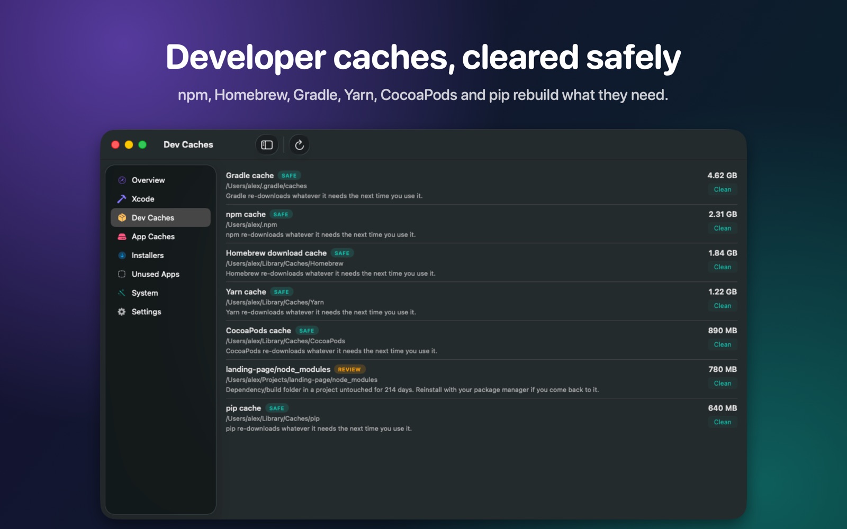Screen dimensions: 847x529
Task: Go to App Caches in sidebar
Action: [160, 236]
